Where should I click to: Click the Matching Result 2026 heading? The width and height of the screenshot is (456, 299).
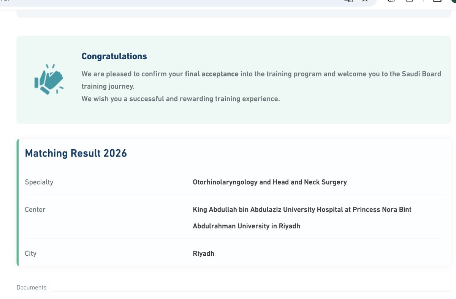pos(76,153)
